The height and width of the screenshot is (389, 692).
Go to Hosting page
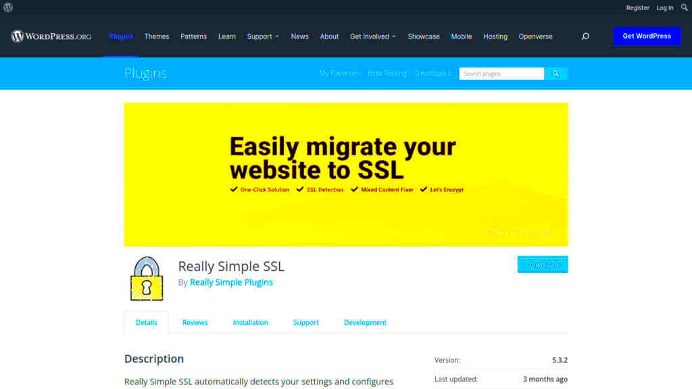[x=495, y=36]
